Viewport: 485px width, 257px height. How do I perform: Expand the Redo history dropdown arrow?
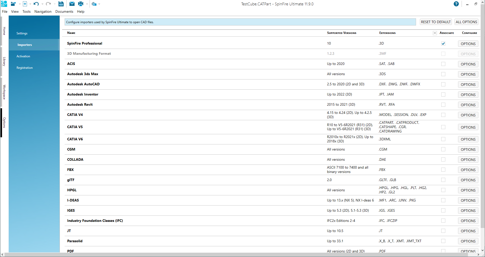click(x=54, y=4)
